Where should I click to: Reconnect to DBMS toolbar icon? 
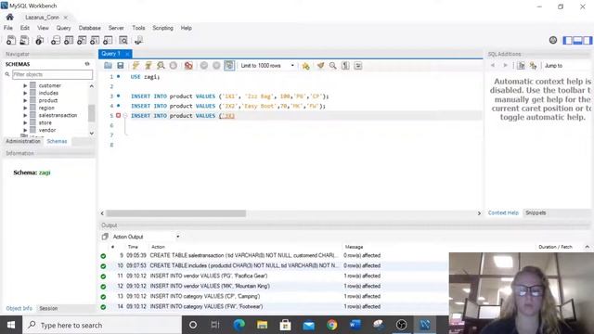(x=138, y=40)
